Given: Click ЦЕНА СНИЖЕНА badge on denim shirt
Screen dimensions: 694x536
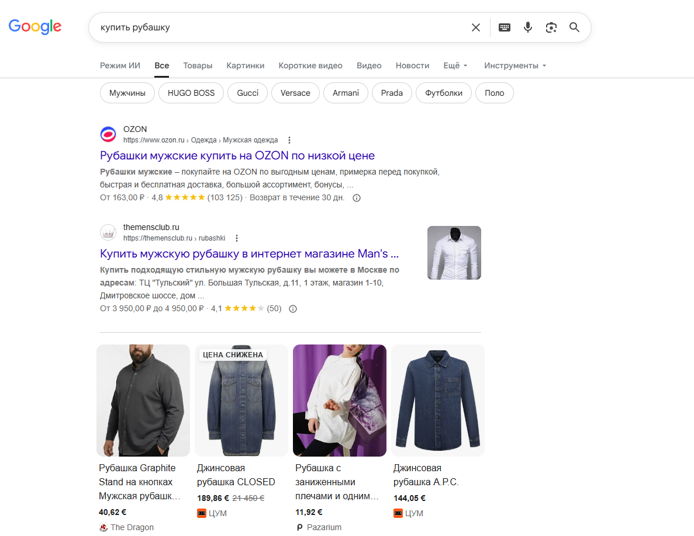Looking at the screenshot, I should pos(233,355).
